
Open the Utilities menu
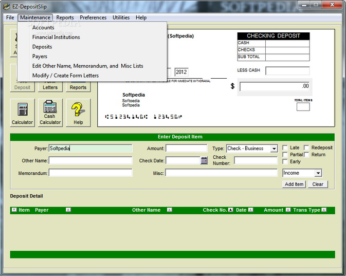[x=121, y=17]
